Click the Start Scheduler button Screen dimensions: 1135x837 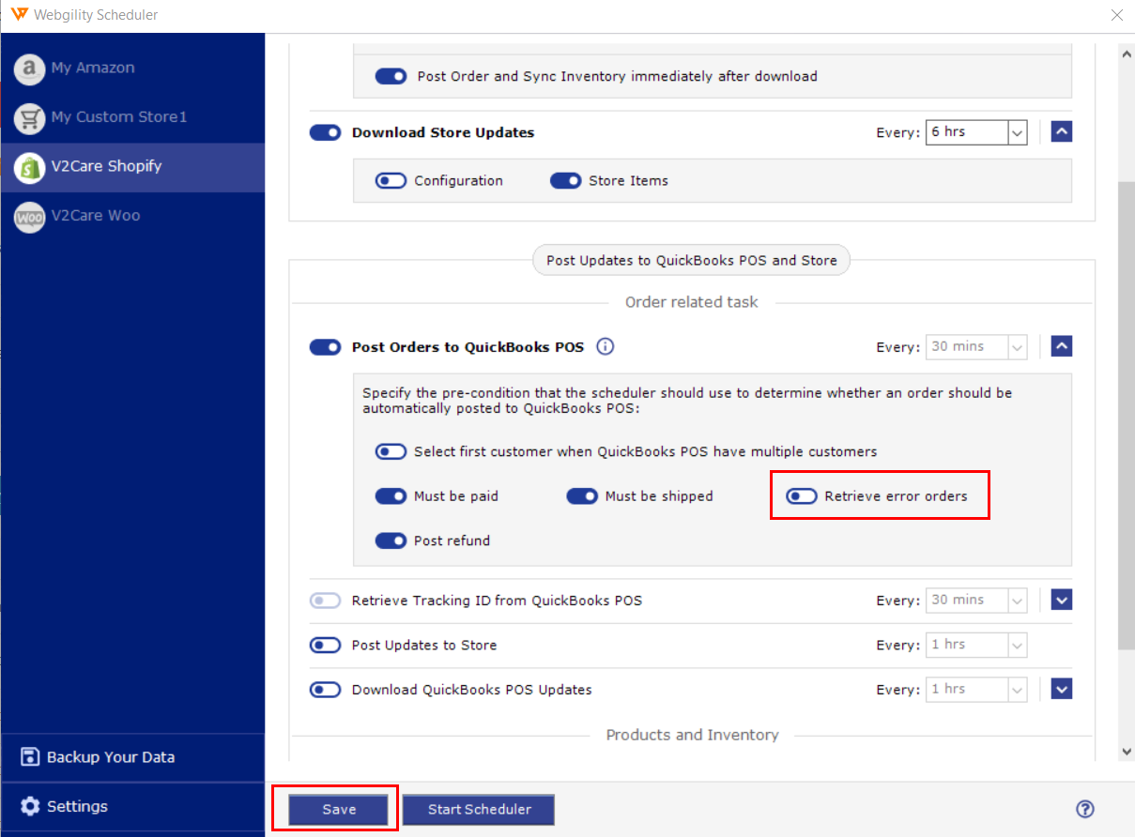click(x=480, y=810)
